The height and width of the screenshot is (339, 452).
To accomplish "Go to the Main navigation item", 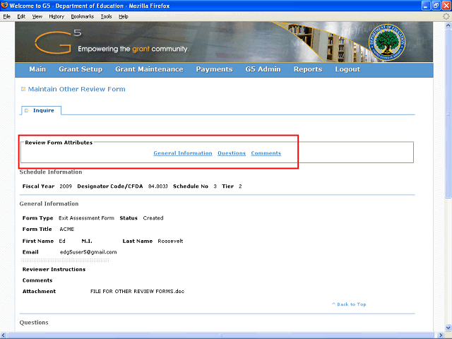I will pyautogui.click(x=37, y=69).
